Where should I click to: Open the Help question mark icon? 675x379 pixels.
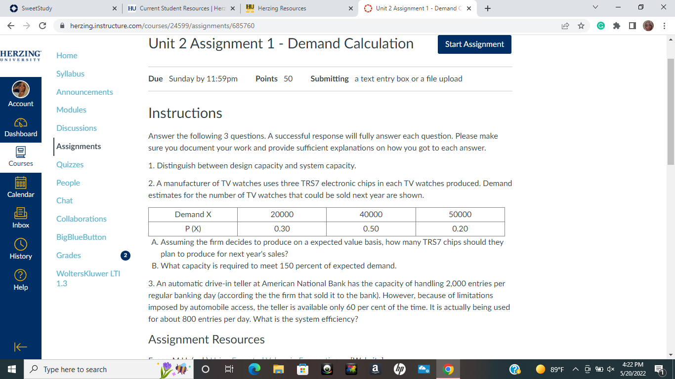(21, 275)
